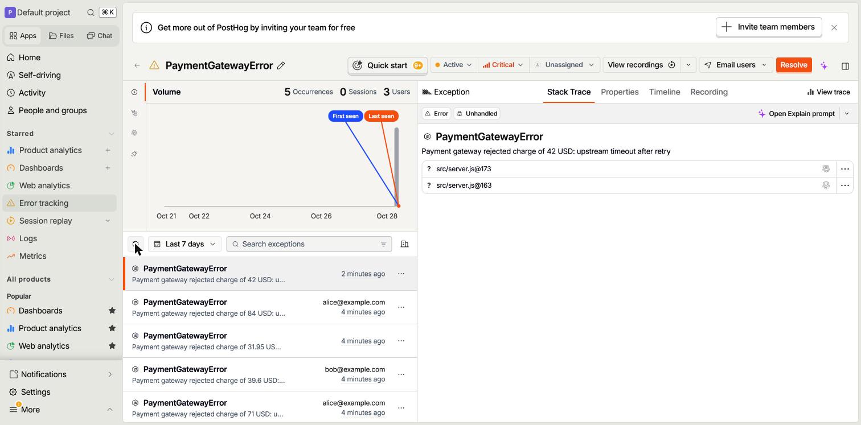Expand the Session replay submenu chevron
This screenshot has width=861, height=425.
(108, 221)
